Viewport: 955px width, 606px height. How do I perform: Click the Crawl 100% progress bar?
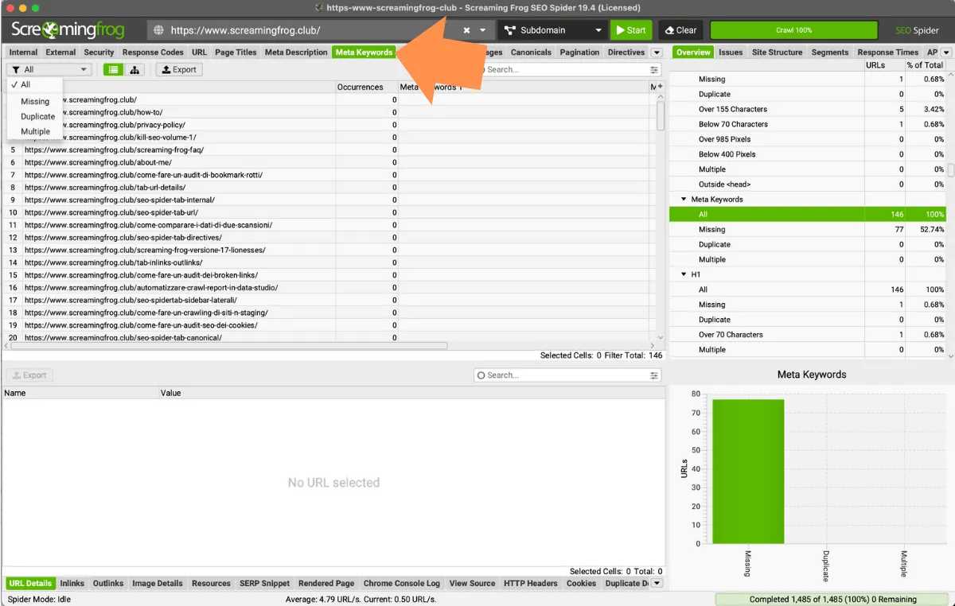793,30
